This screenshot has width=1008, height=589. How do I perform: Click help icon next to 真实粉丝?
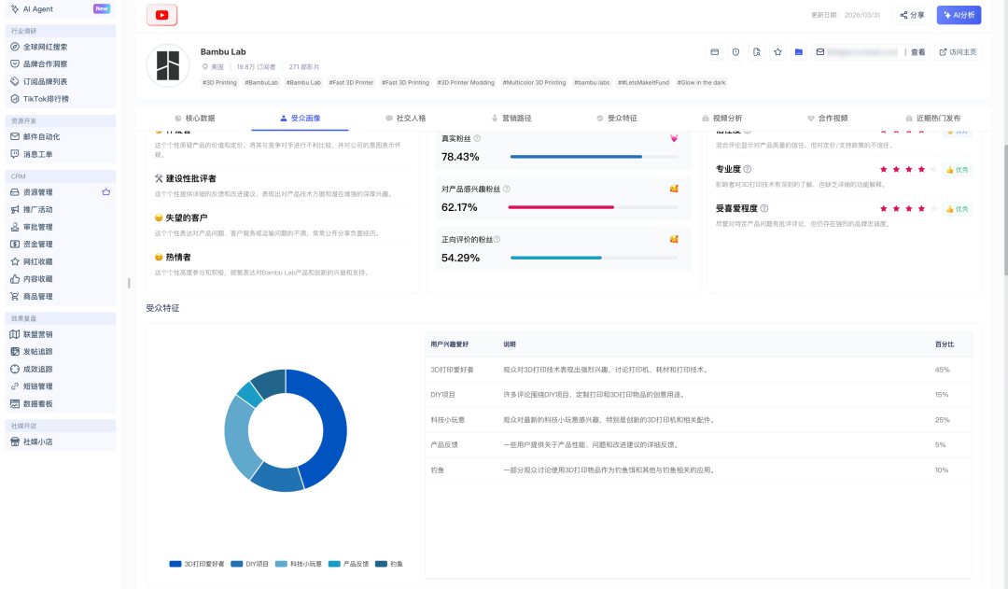pos(477,138)
